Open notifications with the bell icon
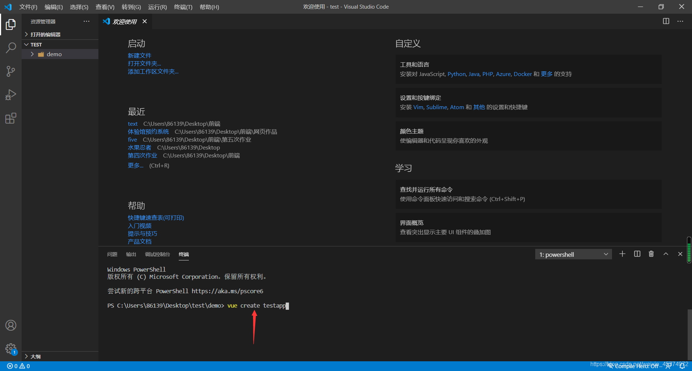692x371 pixels. pos(682,366)
